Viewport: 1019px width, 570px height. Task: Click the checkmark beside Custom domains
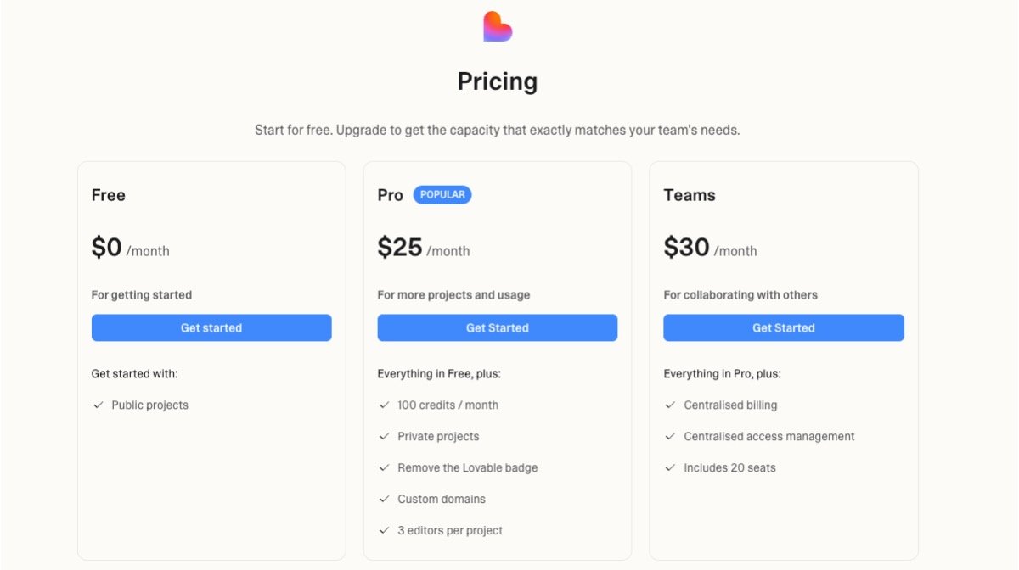[x=385, y=500]
